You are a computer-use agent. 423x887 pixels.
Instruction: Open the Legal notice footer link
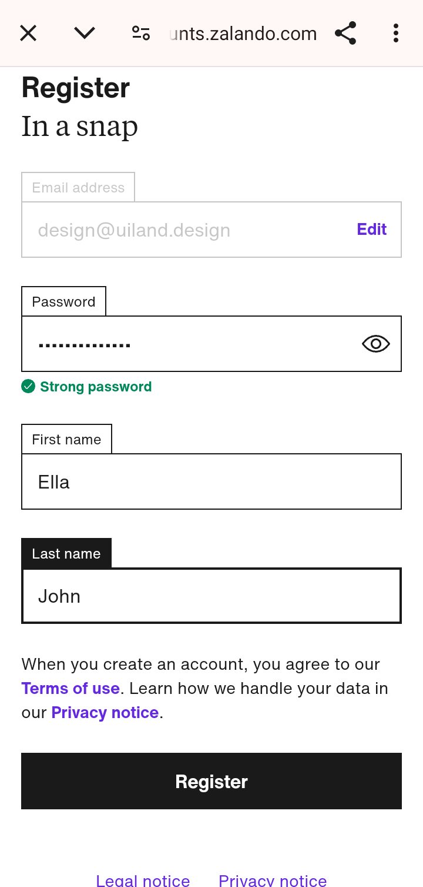pyautogui.click(x=143, y=881)
